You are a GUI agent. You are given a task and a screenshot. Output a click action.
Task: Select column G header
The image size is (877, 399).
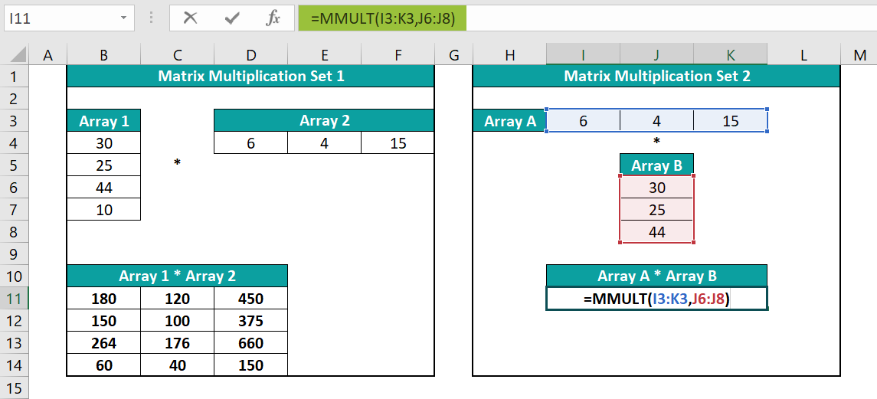click(453, 55)
